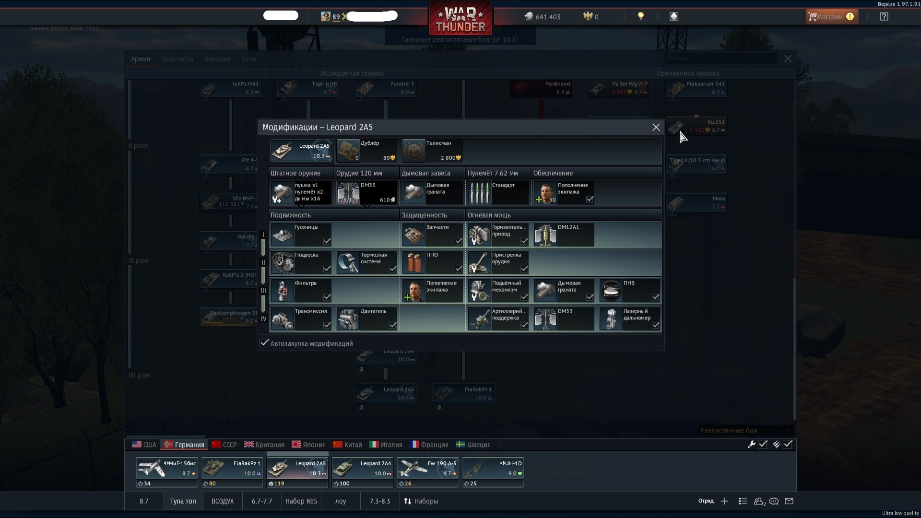The width and height of the screenshot is (921, 518).
Task: Click the Гусеницы tracks modification
Action: click(301, 235)
